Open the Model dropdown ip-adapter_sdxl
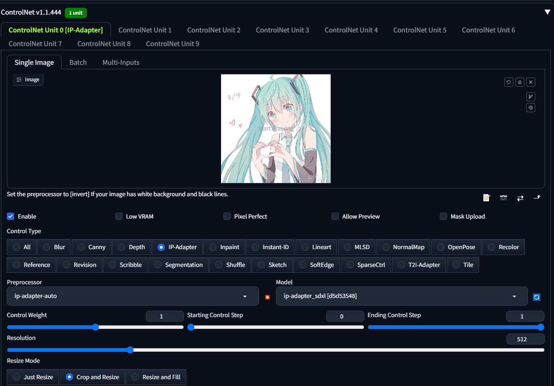The image size is (554, 386). 402,296
